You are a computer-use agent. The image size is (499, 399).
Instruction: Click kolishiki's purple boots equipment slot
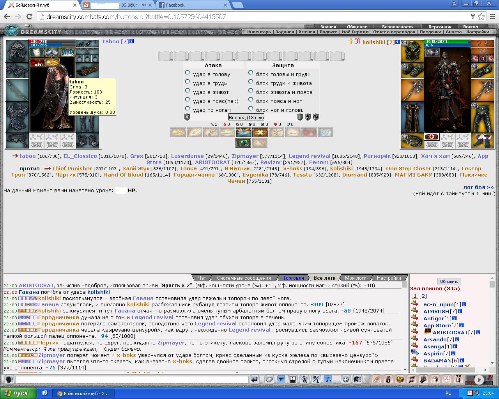click(483, 141)
